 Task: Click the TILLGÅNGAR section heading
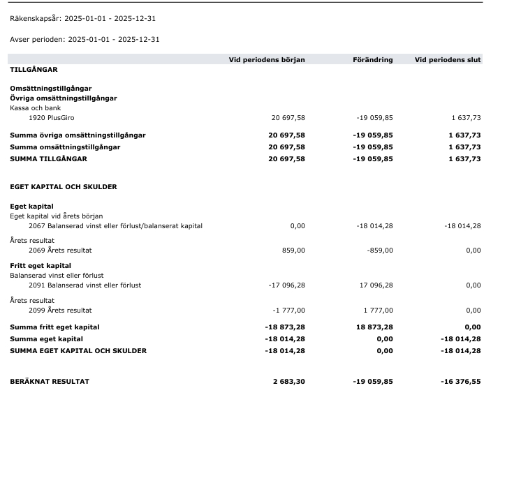pos(34,70)
